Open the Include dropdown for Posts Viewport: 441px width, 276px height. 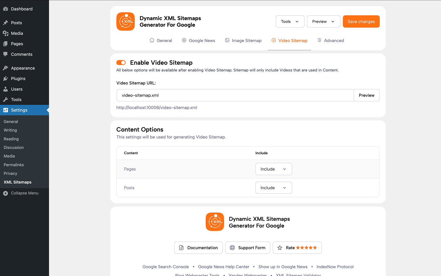[273, 187]
